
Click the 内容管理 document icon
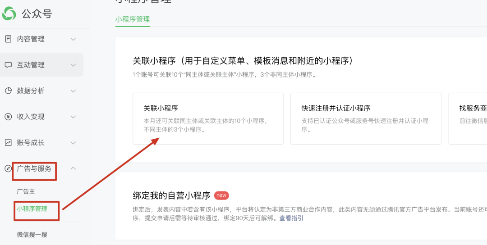pos(9,39)
